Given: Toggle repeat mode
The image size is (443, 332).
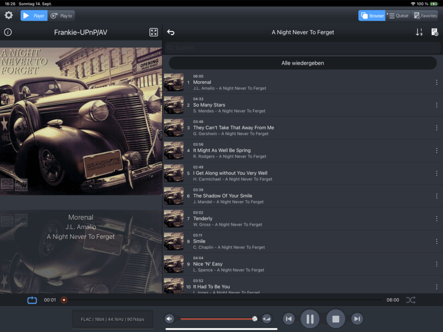Looking at the screenshot, I should pos(32,300).
